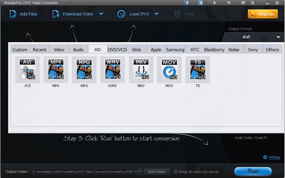Screen dimensions: 285x178
Task: Click the Twitter share icon
Action: click(x=201, y=3)
